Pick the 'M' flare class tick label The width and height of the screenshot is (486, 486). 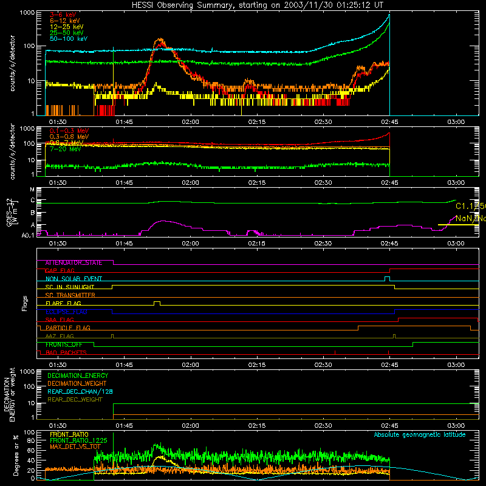[32, 190]
